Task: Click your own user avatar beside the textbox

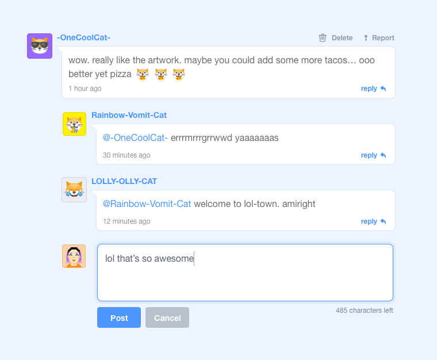Action: (74, 256)
